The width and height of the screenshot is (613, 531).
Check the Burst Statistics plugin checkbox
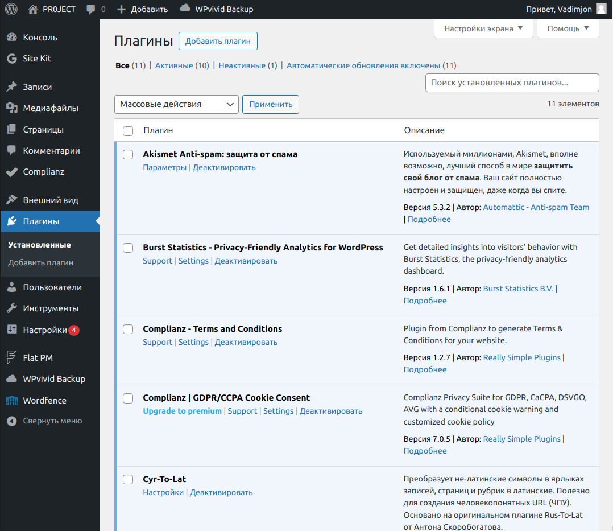pyautogui.click(x=128, y=248)
